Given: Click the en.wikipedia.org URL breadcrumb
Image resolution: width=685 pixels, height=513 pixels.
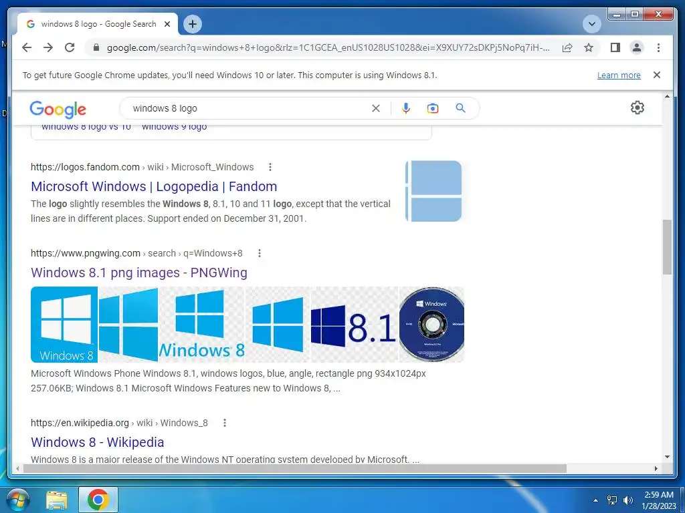Looking at the screenshot, I should [x=119, y=423].
